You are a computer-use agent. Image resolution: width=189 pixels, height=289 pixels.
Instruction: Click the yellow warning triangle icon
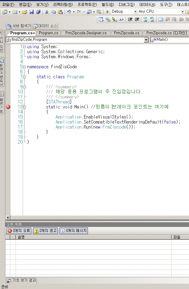(x=36, y=231)
